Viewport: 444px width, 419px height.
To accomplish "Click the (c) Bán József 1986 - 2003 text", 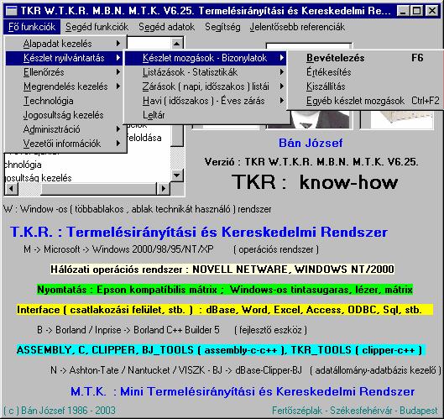I will coord(60,411).
